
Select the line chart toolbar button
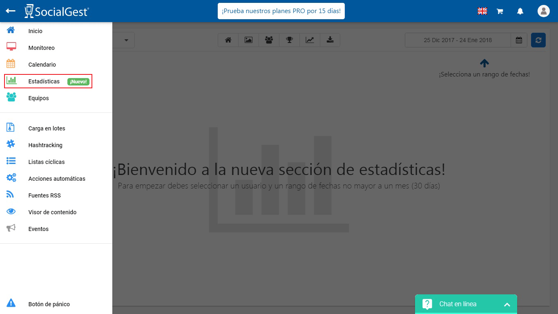pos(310,40)
